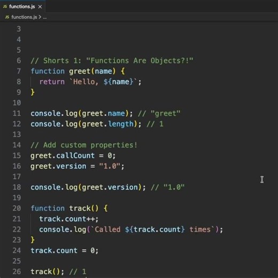Click the JS file icon on the functions.js tab
Screen dimensions: 278x278
click(5, 6)
